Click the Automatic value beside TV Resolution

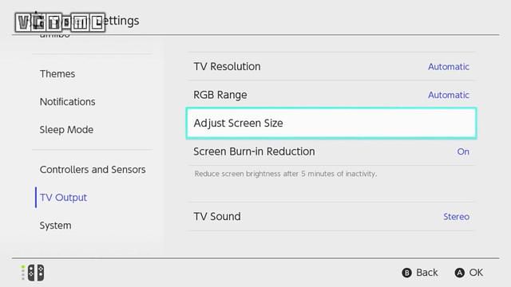click(449, 67)
